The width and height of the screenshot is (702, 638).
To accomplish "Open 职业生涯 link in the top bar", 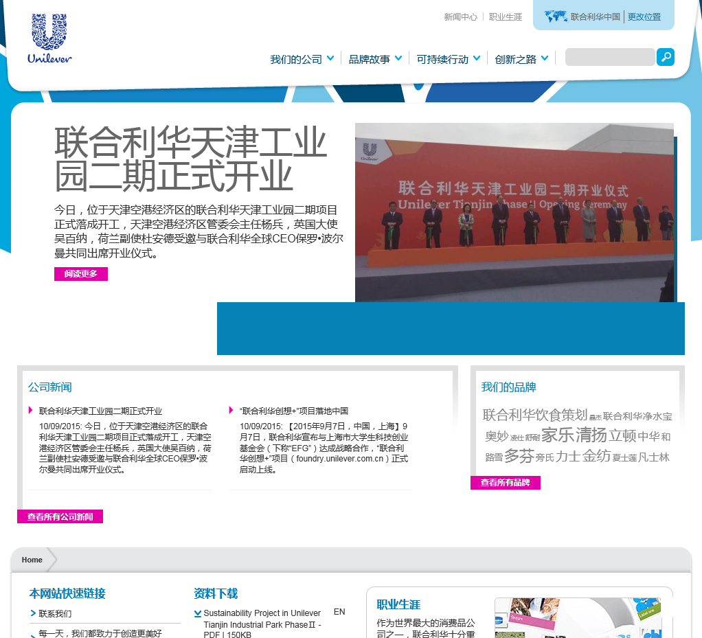I will (506, 17).
